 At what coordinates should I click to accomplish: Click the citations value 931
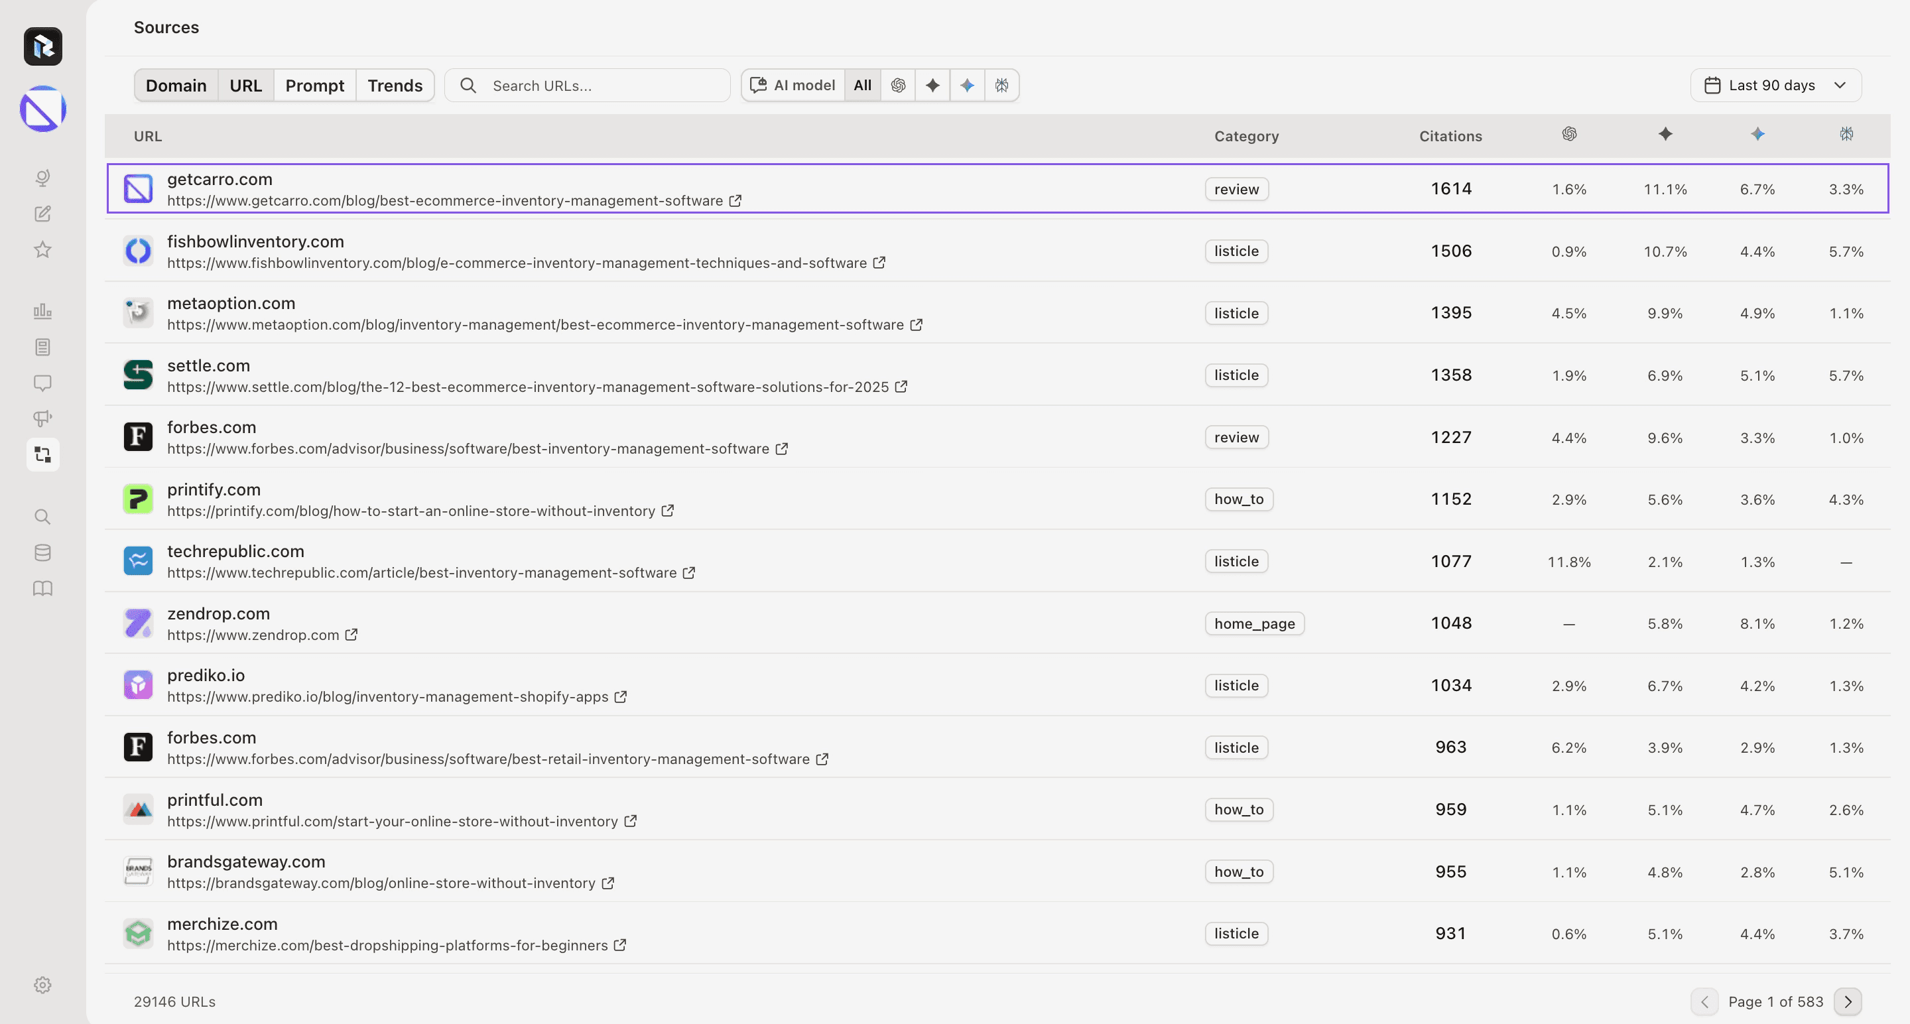click(1451, 934)
